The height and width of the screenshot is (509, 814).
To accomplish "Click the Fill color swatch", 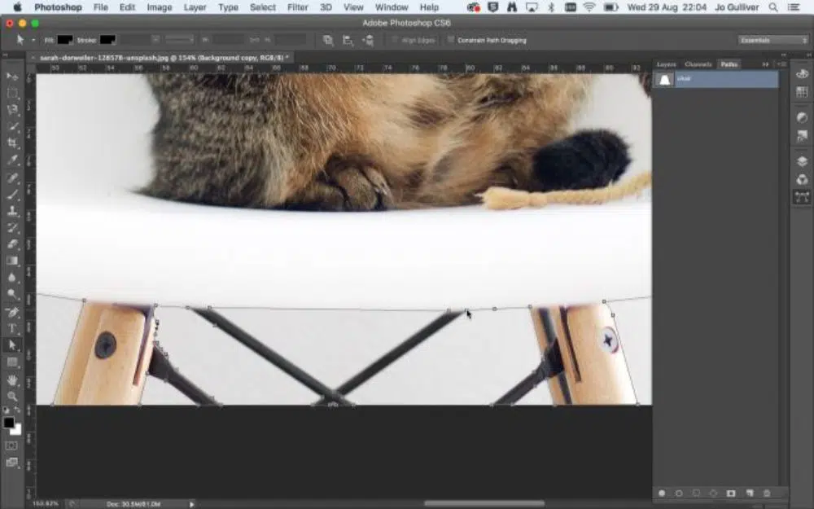I will [x=65, y=40].
